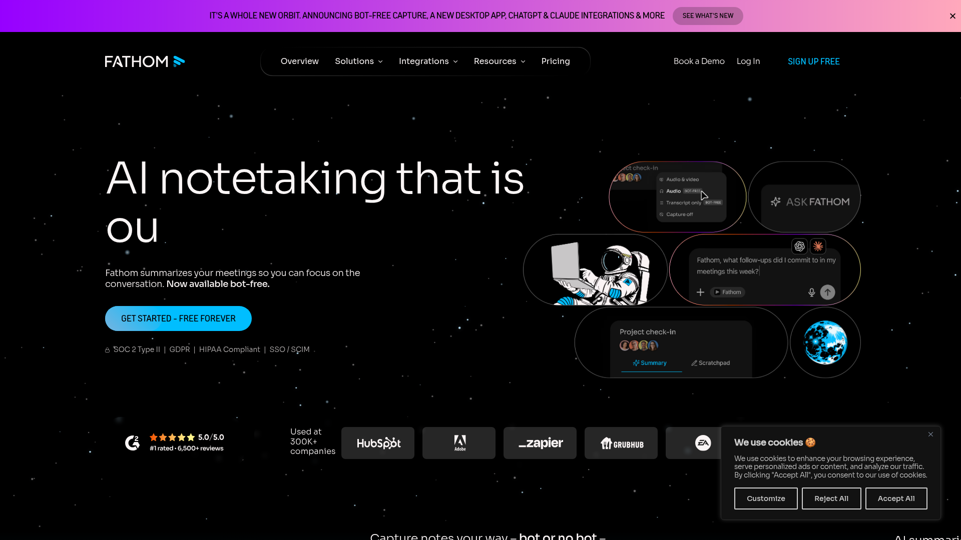Viewport: 961px width, 540px height.
Task: Click the G2 logo badge
Action: 132,442
